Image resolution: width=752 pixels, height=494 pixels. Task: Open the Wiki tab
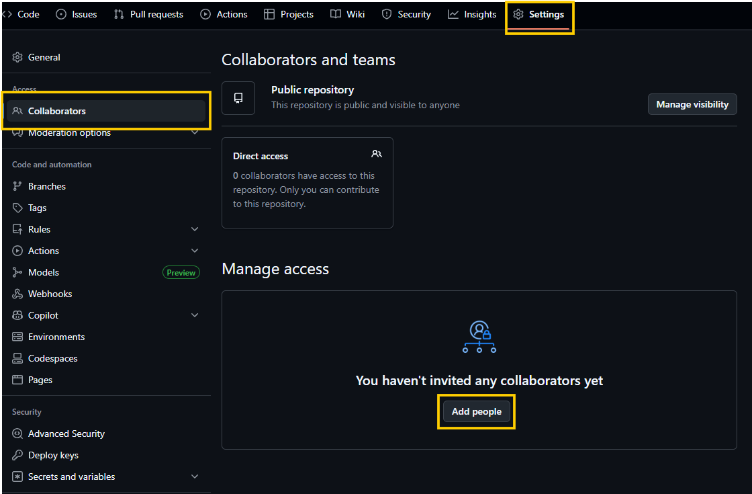click(x=347, y=14)
